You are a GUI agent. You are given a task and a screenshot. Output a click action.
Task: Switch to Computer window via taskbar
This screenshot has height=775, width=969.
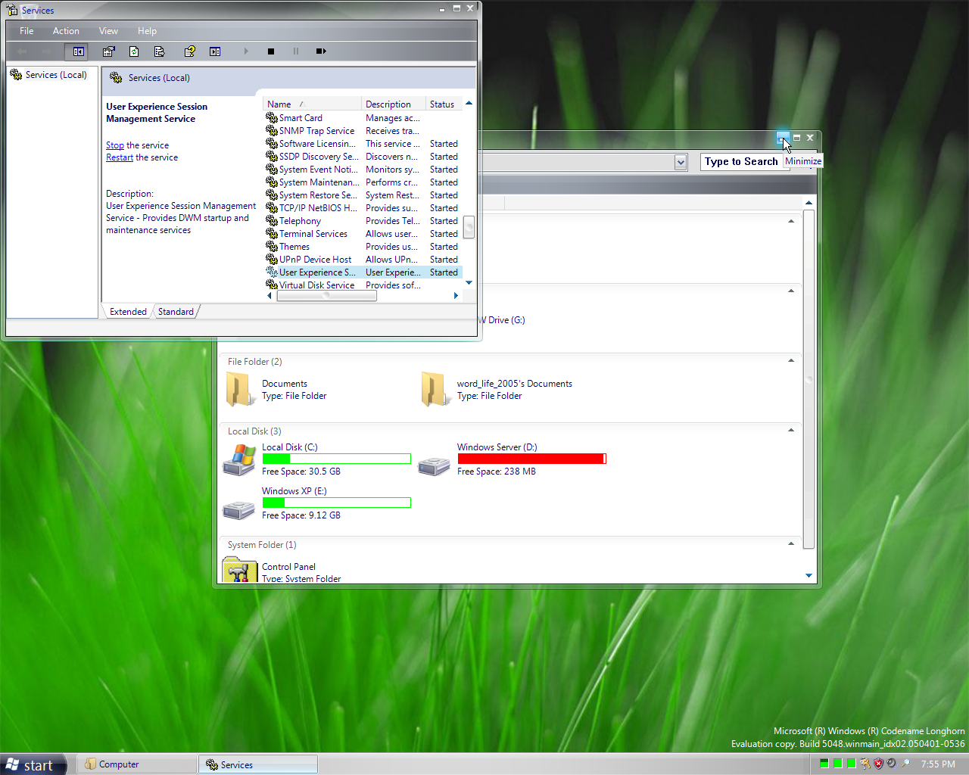pyautogui.click(x=136, y=764)
